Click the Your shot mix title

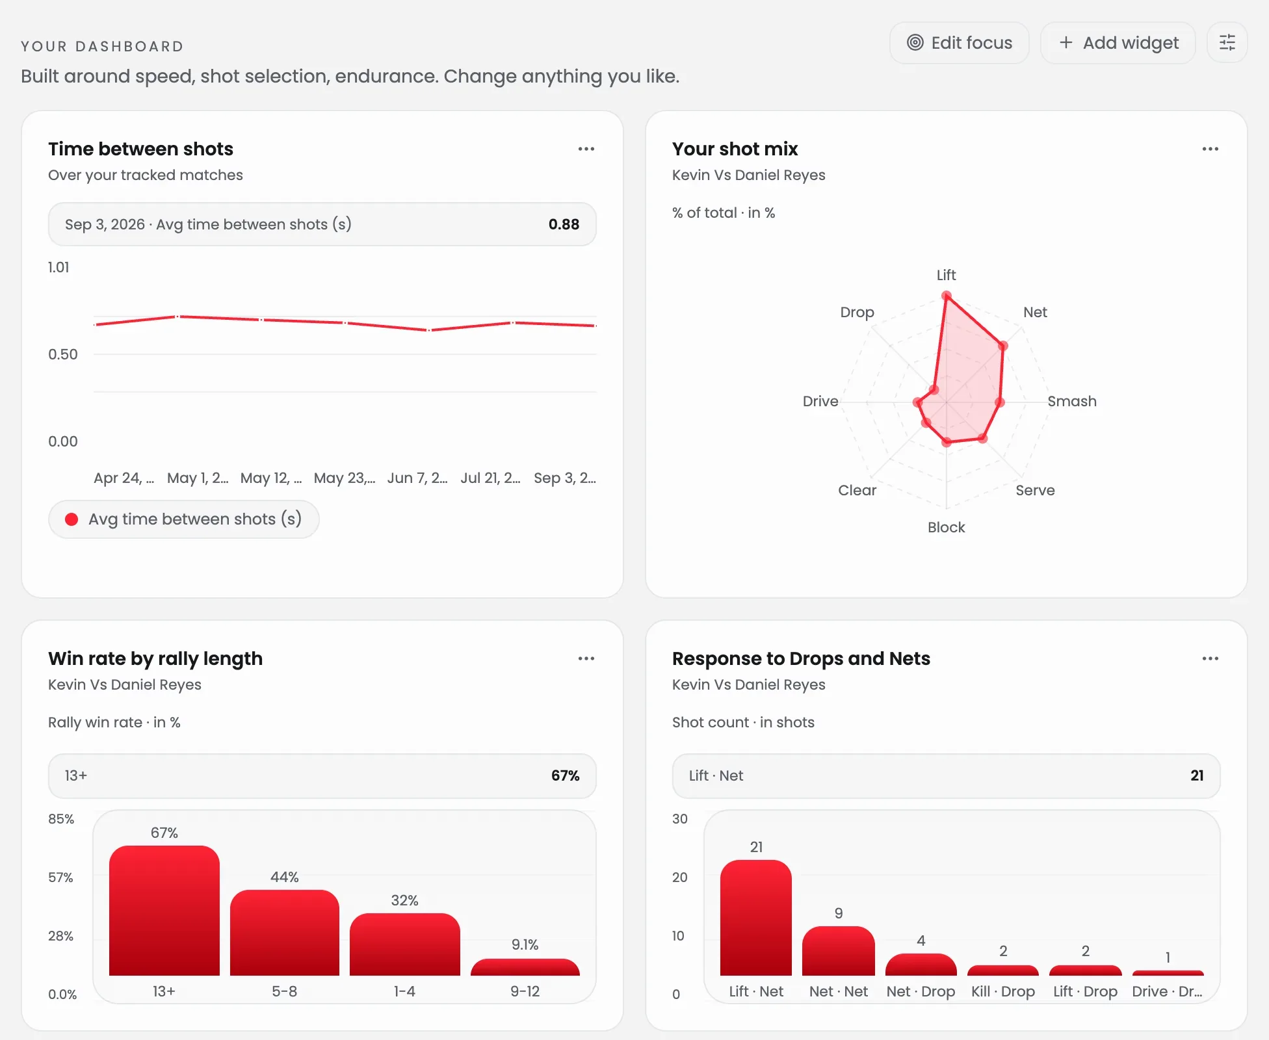click(735, 149)
